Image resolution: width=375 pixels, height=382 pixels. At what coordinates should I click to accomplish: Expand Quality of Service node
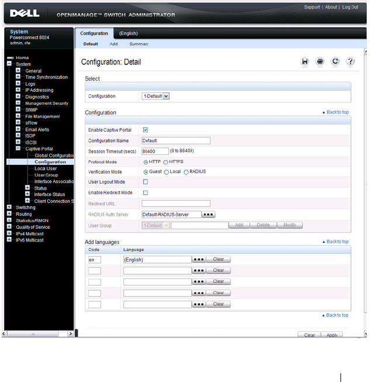pyautogui.click(x=9, y=226)
